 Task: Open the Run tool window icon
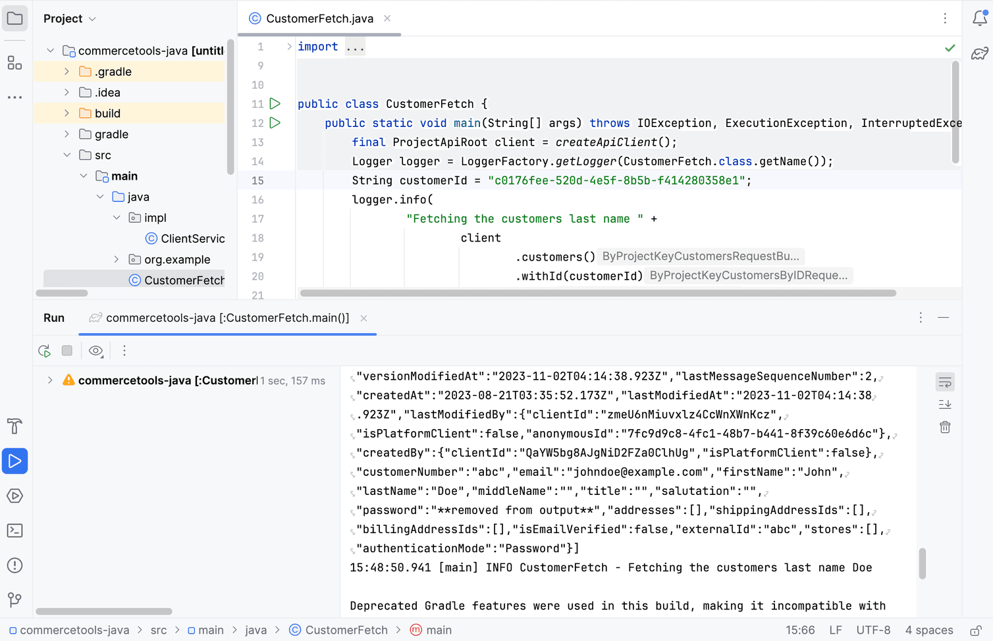[x=14, y=461]
